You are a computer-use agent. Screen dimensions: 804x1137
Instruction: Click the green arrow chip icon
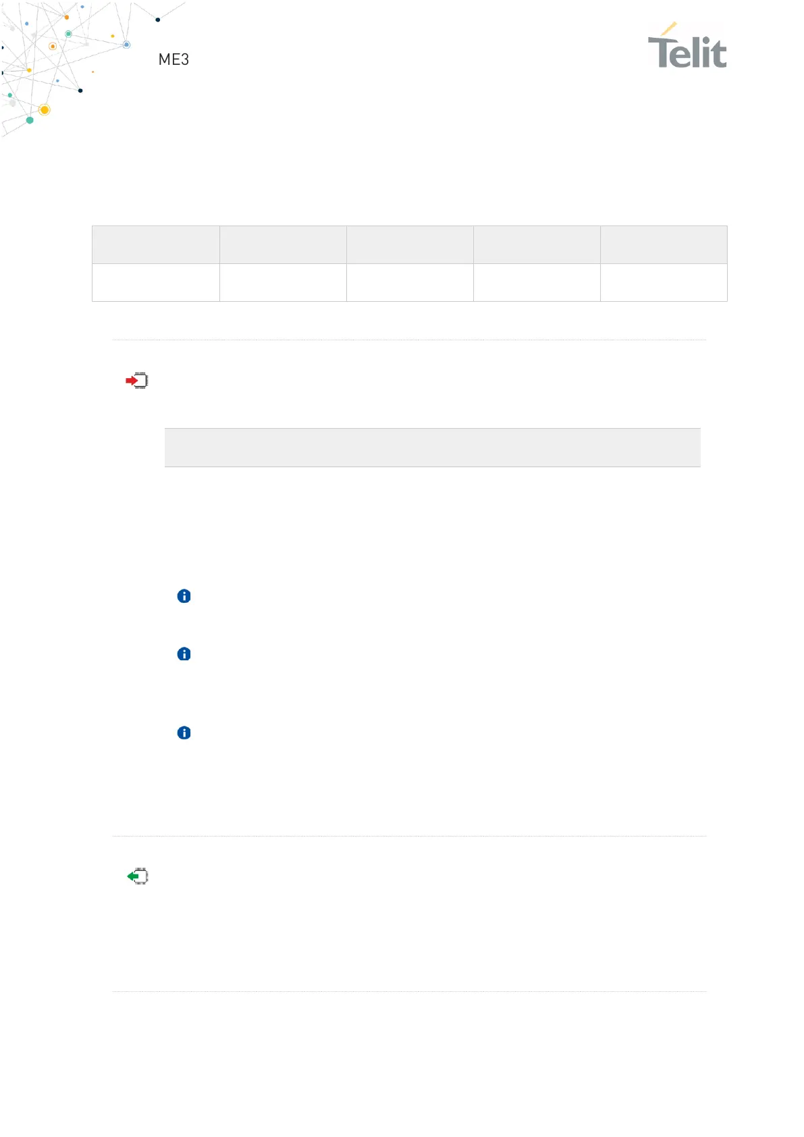point(138,876)
